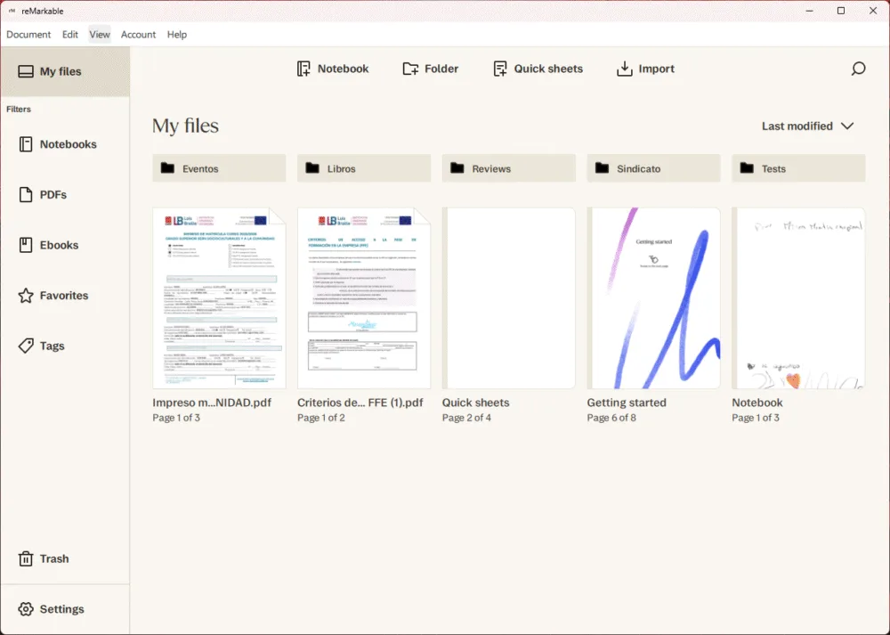The width and height of the screenshot is (890, 635).
Task: Click the Reviews folder icon
Action: tap(457, 168)
